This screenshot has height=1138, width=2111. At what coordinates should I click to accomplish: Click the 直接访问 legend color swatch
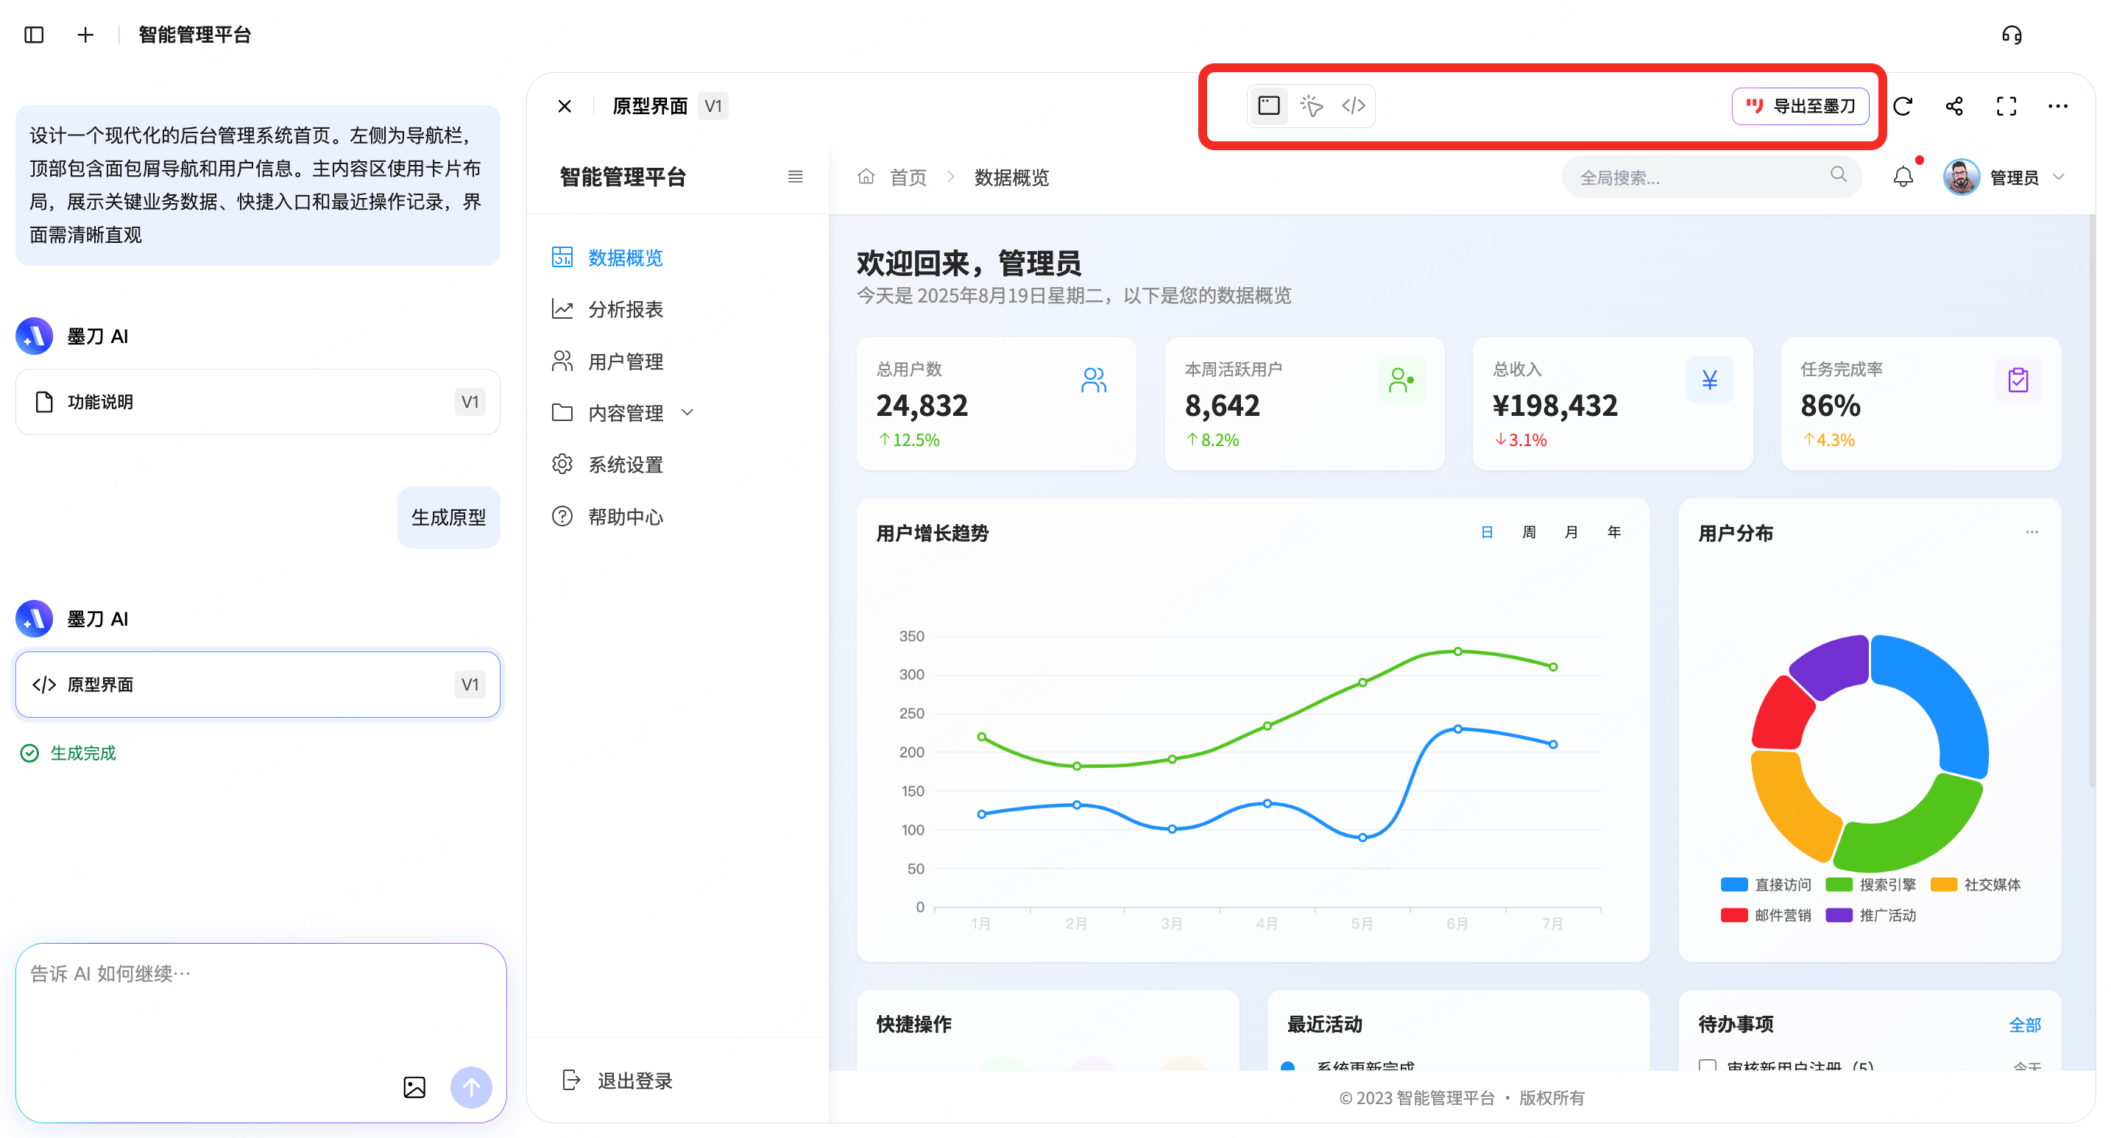(x=1733, y=885)
